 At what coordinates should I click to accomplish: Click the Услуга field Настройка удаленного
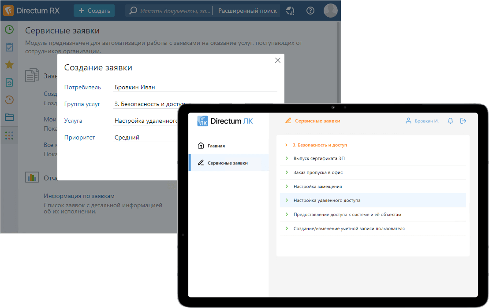pos(146,121)
